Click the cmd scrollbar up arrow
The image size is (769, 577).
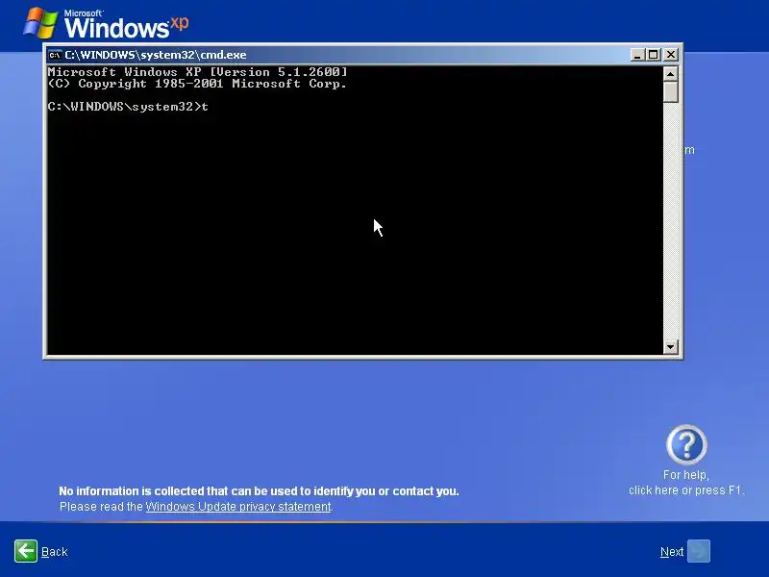coord(670,74)
